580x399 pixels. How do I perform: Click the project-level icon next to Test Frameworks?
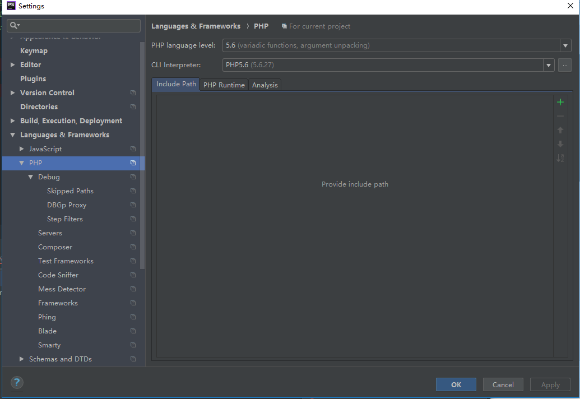[133, 261]
